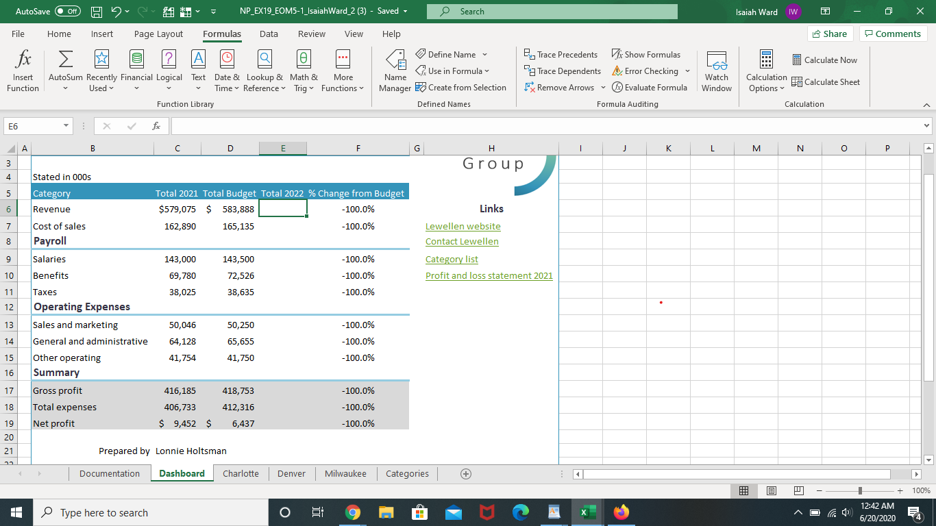Click the Share button
Screen dimensions: 936x526
point(830,34)
